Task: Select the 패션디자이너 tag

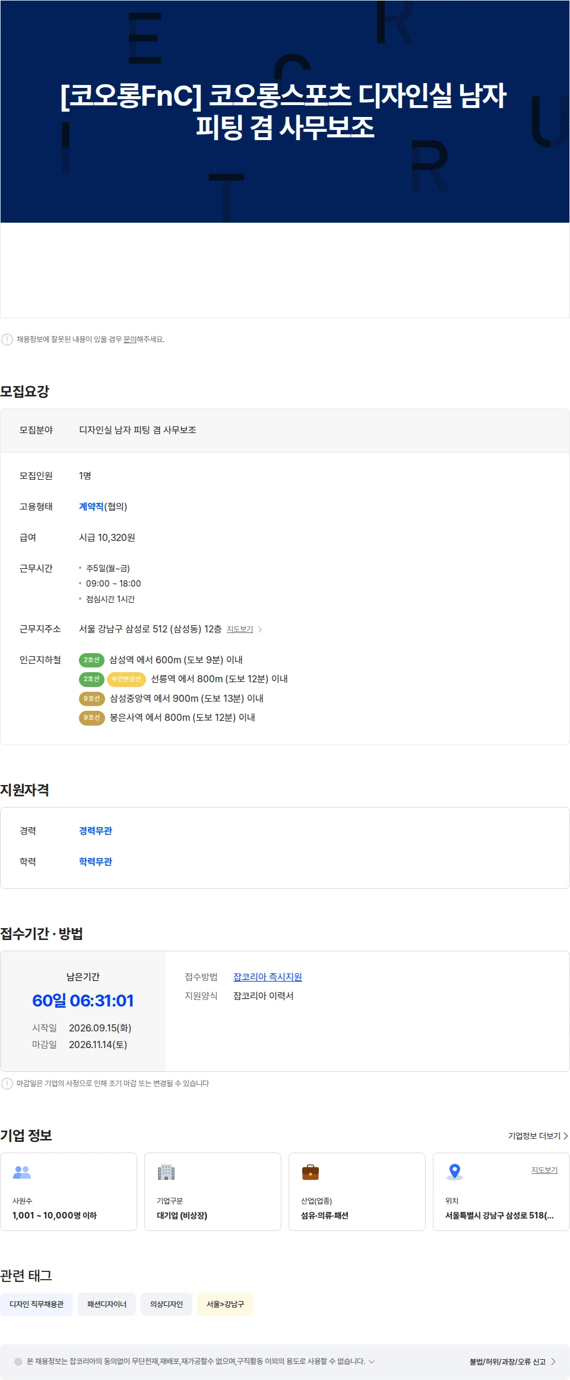Action: pyautogui.click(x=107, y=1304)
